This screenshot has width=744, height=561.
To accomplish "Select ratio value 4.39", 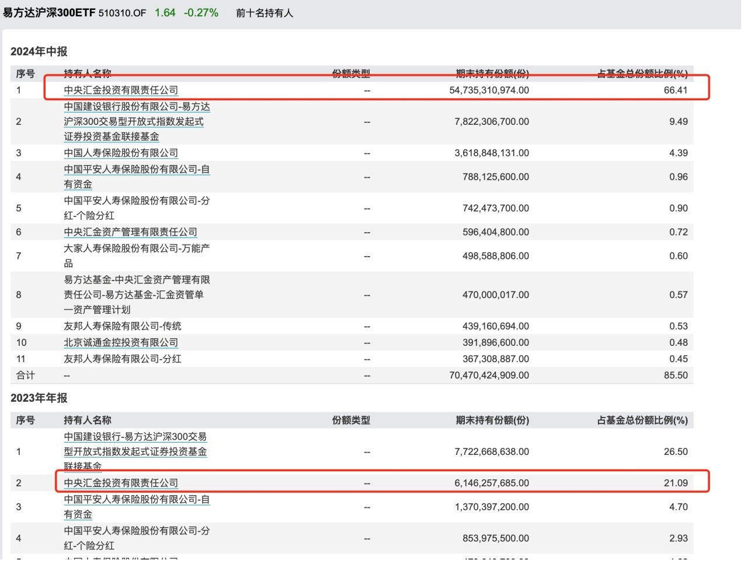I will (679, 153).
